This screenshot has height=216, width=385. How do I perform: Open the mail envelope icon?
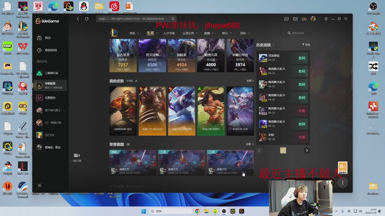click(295, 19)
